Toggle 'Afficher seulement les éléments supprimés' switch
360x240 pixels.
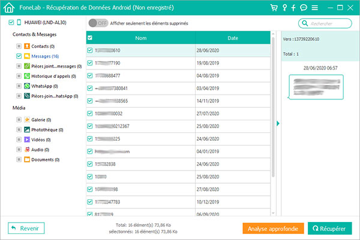point(97,23)
